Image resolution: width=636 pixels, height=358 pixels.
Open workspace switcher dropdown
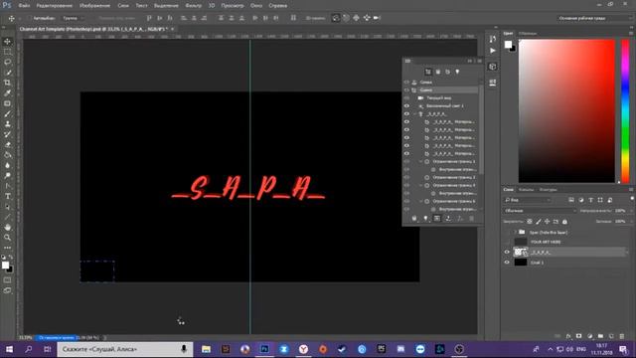point(594,18)
